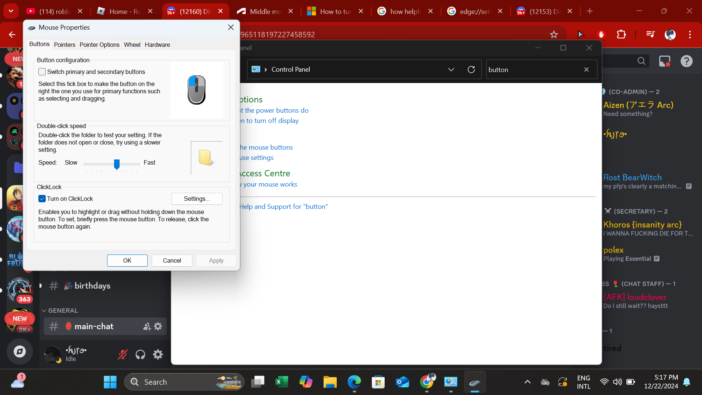702x395 pixels.
Task: Open main-chat channel settings gear
Action: coord(158,326)
